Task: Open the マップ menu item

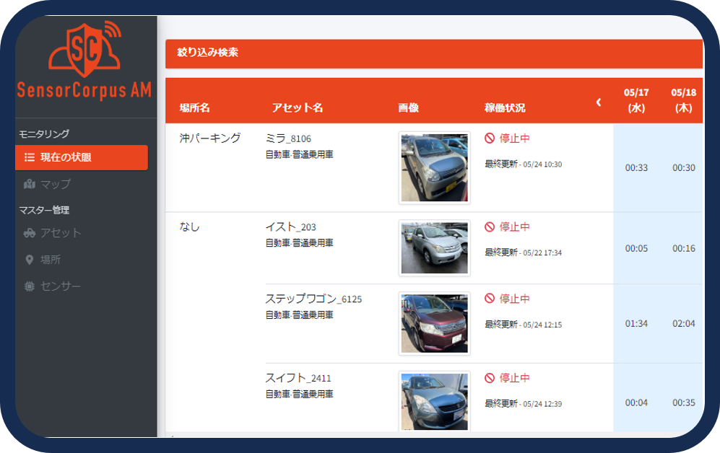Action: point(56,184)
